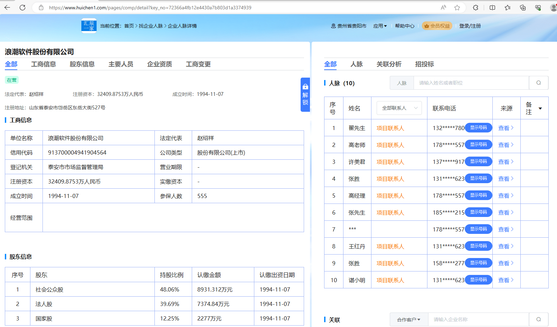This screenshot has height=327, width=557.
Task: Click credit code 913700004941904564
Action: tap(77, 152)
